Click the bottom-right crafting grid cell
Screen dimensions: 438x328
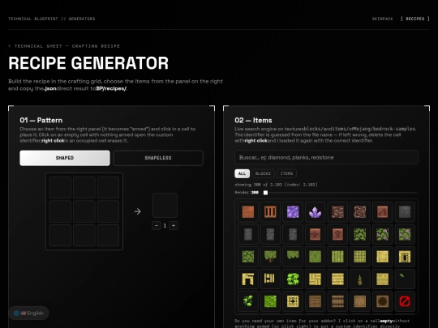pos(108,236)
